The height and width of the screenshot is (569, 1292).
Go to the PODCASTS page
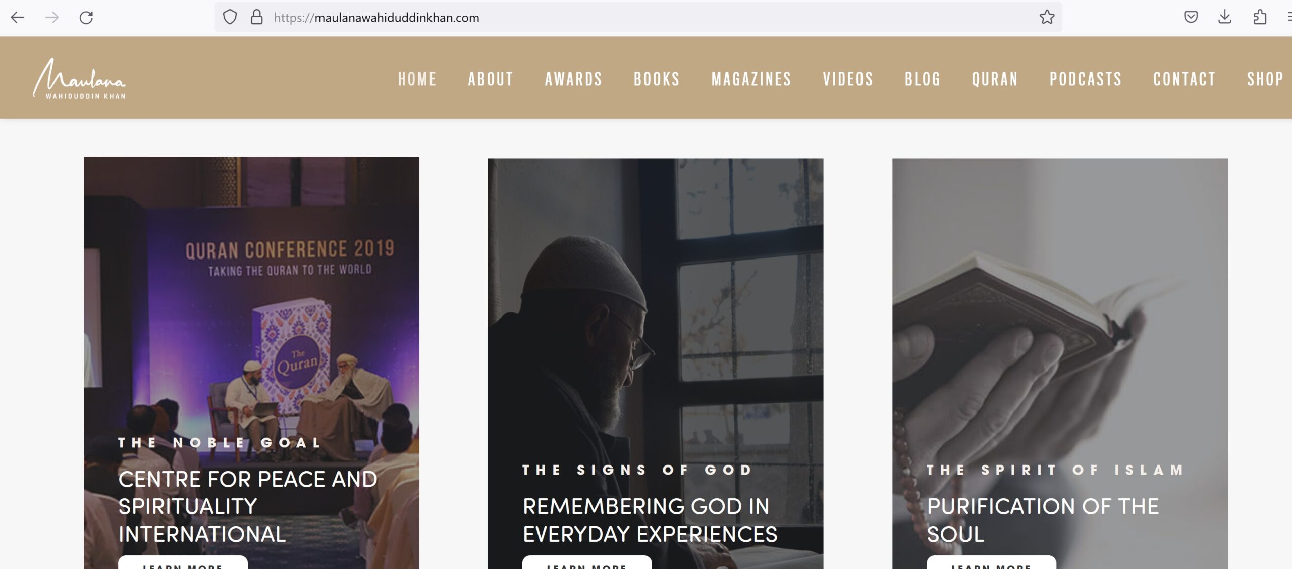[x=1086, y=79]
